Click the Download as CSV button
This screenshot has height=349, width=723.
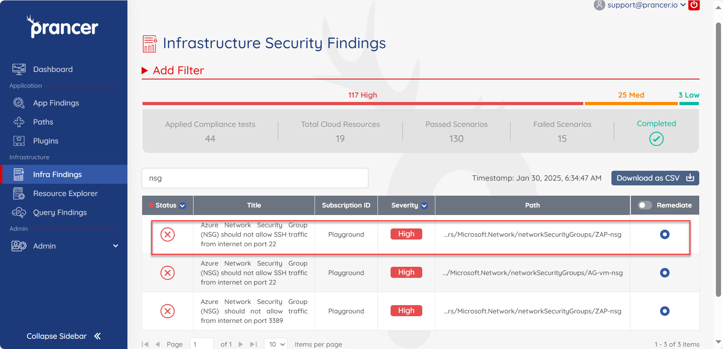(655, 178)
